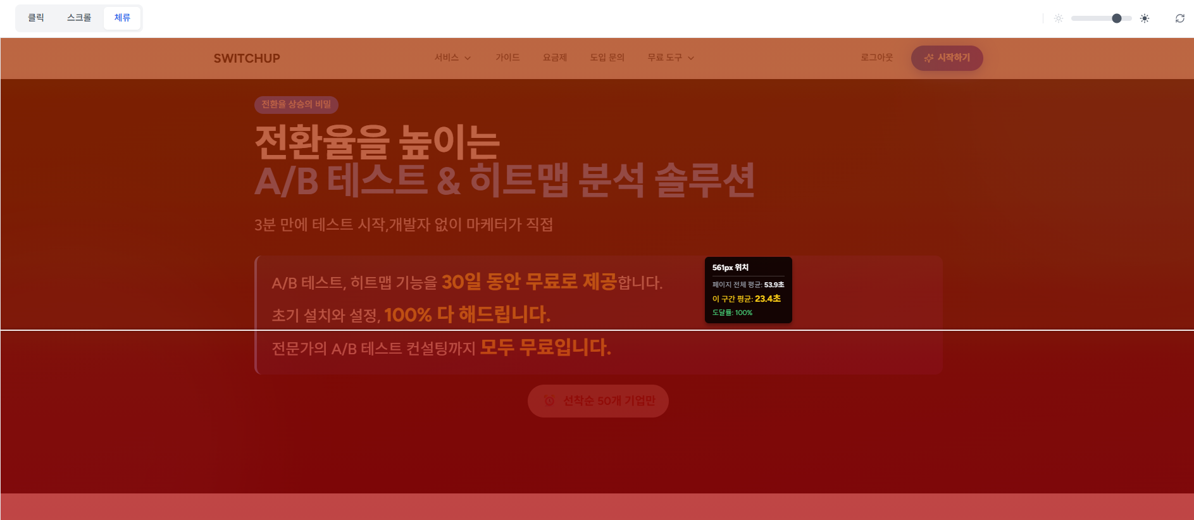Click the alarm clock icon beside 선착순 50개 기업만
Viewport: 1194px width, 520px height.
coord(549,401)
